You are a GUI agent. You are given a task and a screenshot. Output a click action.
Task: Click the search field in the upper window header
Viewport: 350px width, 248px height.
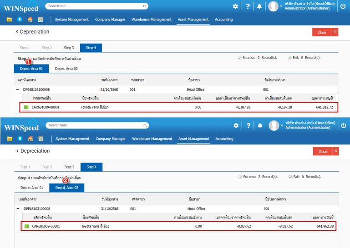97,6
